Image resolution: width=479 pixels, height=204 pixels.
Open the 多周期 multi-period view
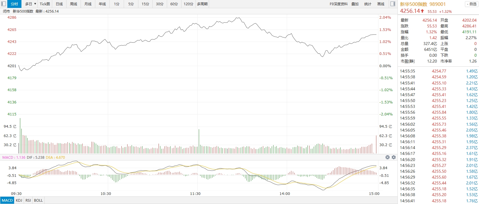click(x=202, y=4)
